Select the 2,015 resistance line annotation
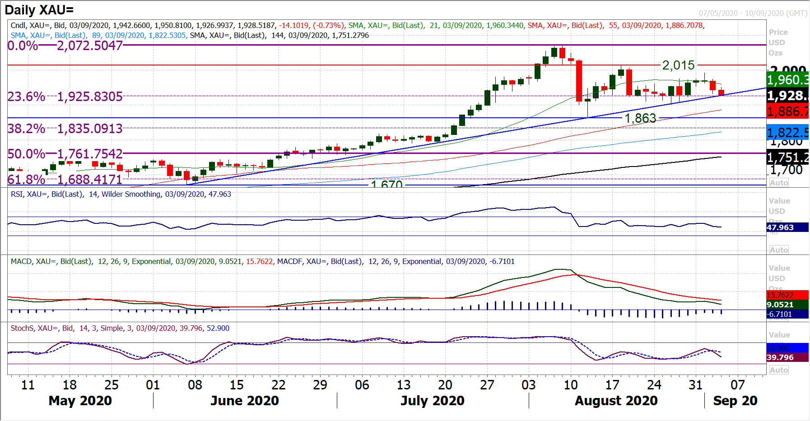 pyautogui.click(x=678, y=65)
